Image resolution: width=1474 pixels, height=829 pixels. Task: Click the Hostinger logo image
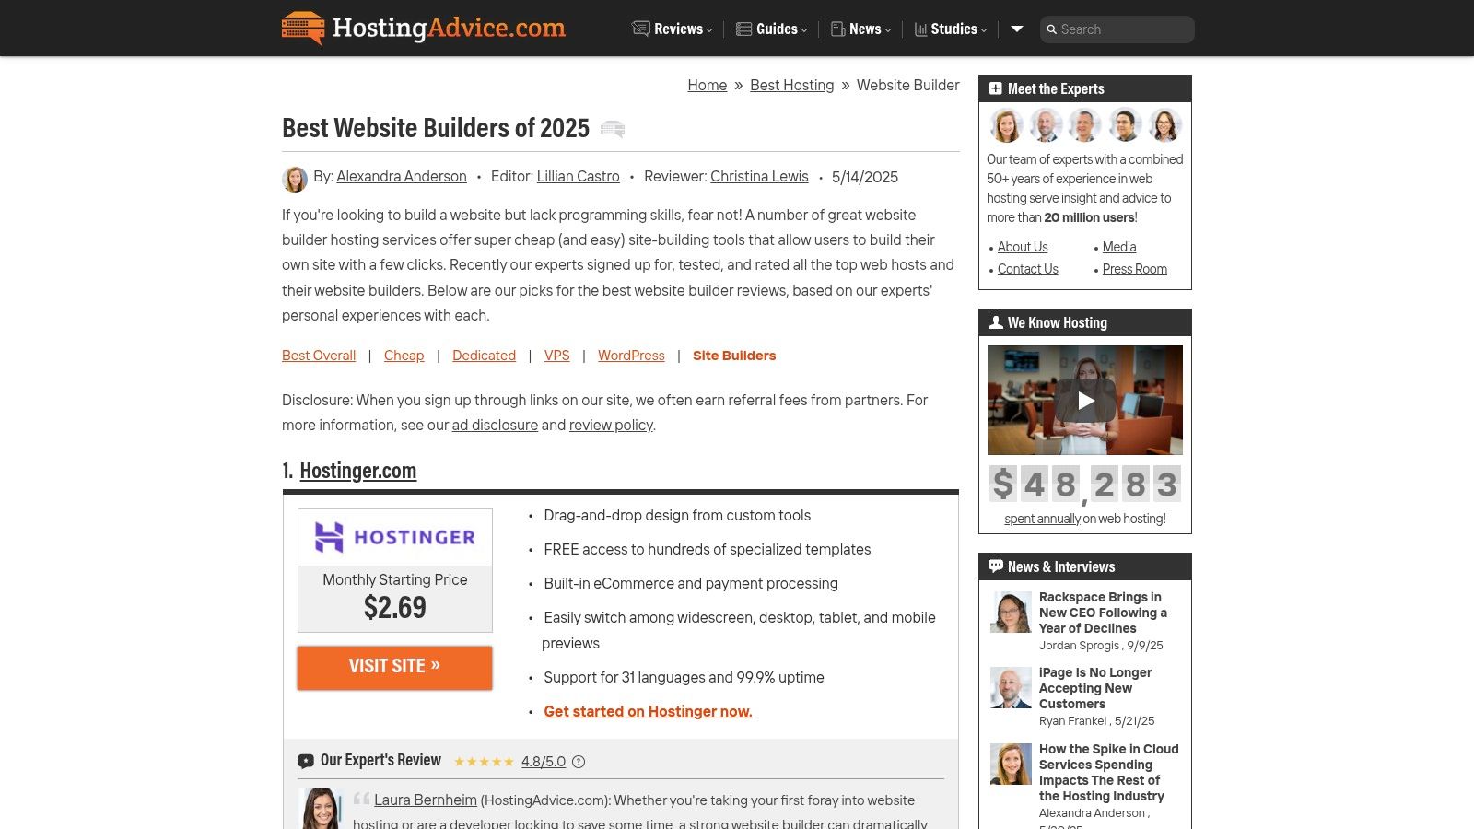tap(395, 537)
